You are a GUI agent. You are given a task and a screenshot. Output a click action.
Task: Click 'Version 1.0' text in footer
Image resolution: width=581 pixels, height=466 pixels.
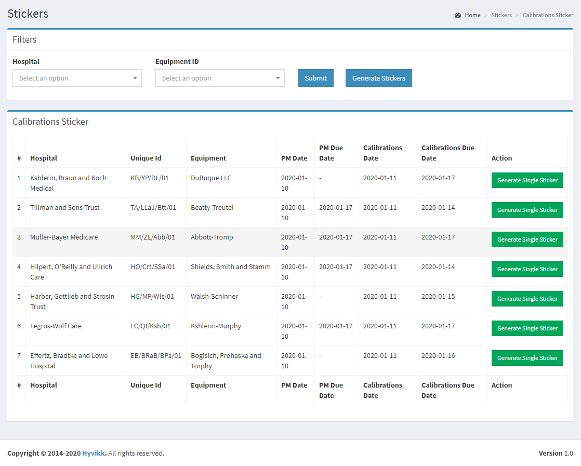tap(556, 453)
